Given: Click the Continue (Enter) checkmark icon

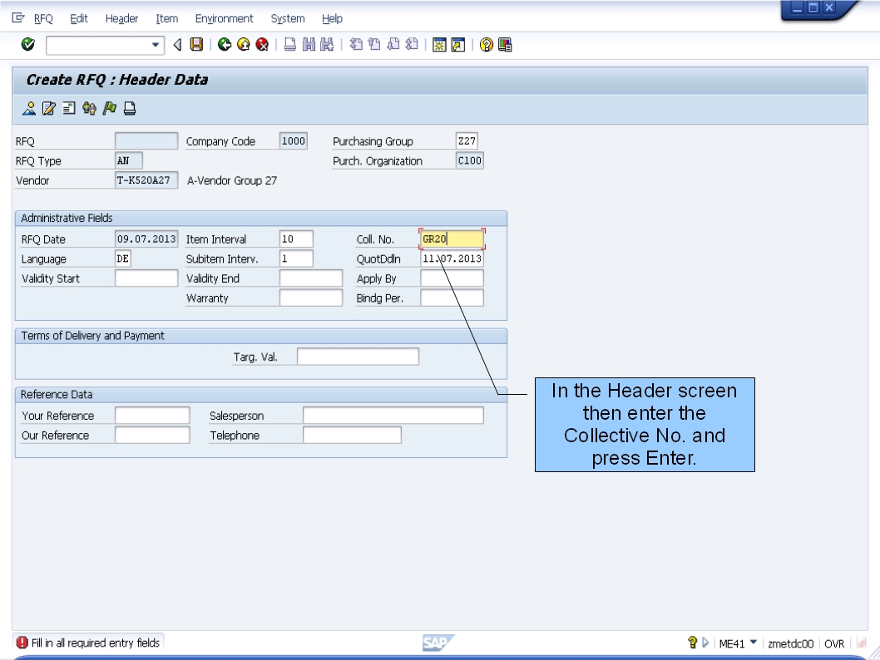Looking at the screenshot, I should [x=27, y=44].
